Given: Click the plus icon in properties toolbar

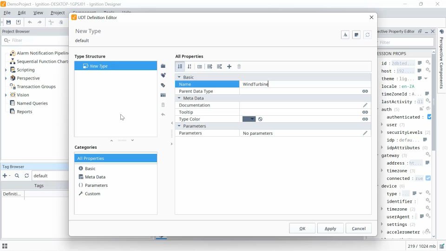Looking at the screenshot, I should click(229, 66).
